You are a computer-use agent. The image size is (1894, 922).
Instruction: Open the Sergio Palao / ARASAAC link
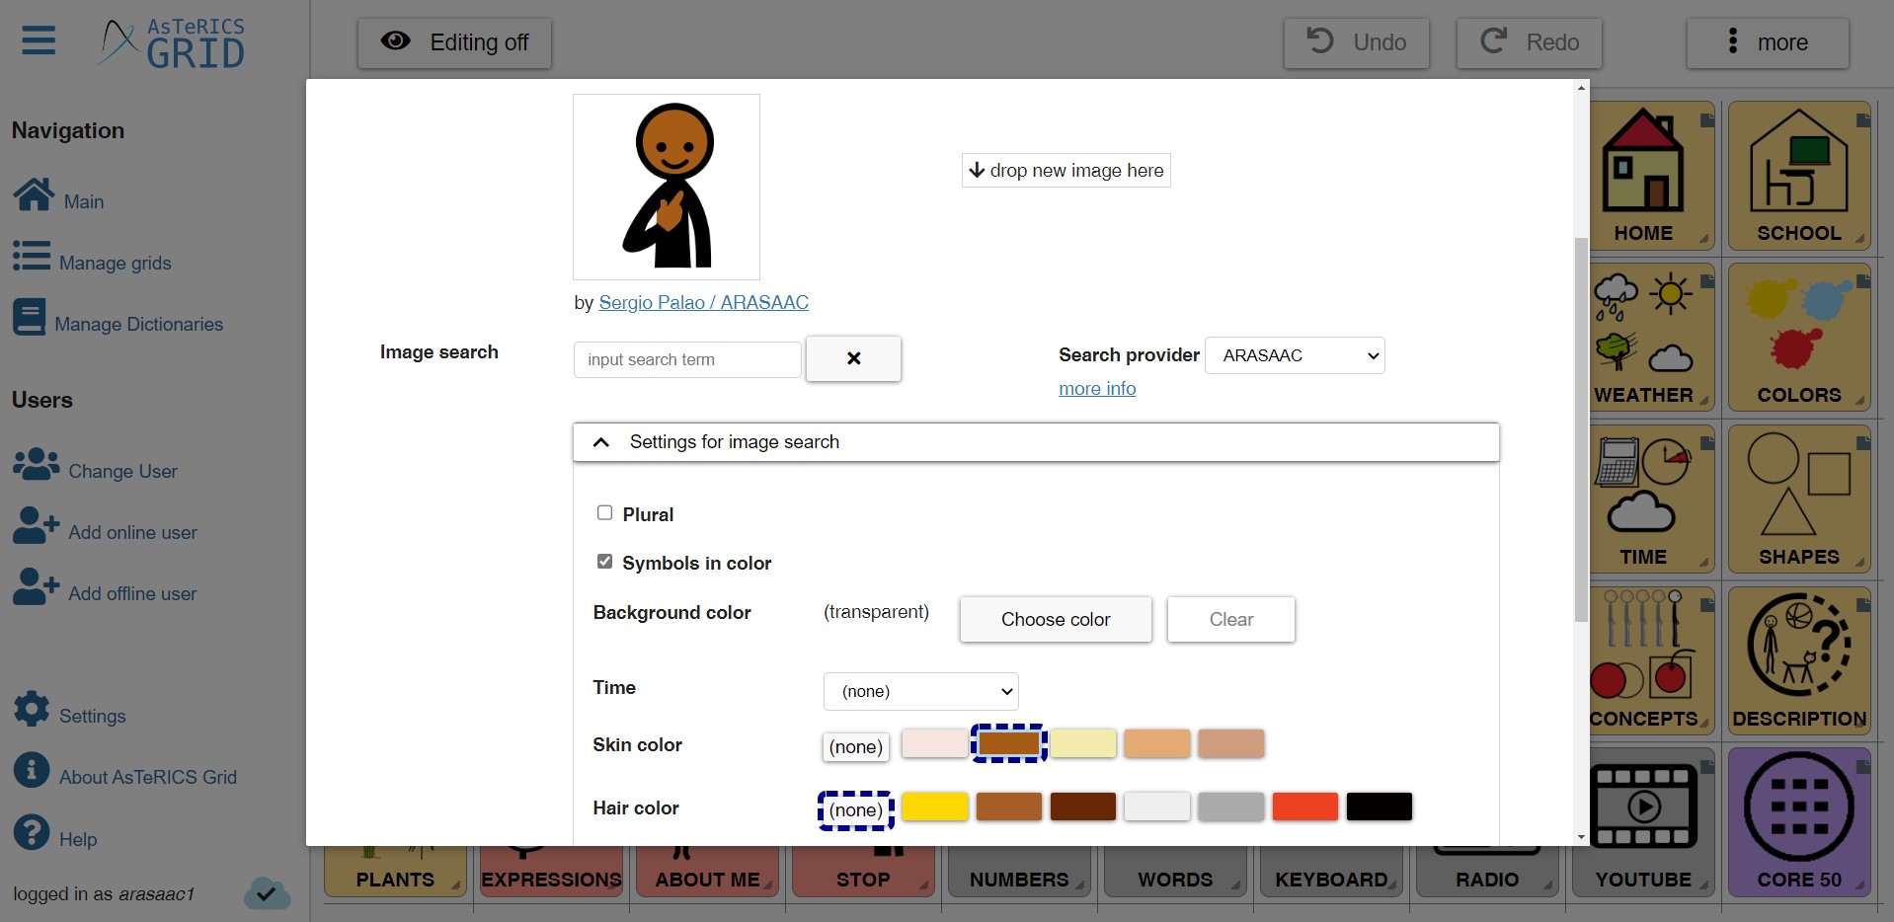click(703, 302)
